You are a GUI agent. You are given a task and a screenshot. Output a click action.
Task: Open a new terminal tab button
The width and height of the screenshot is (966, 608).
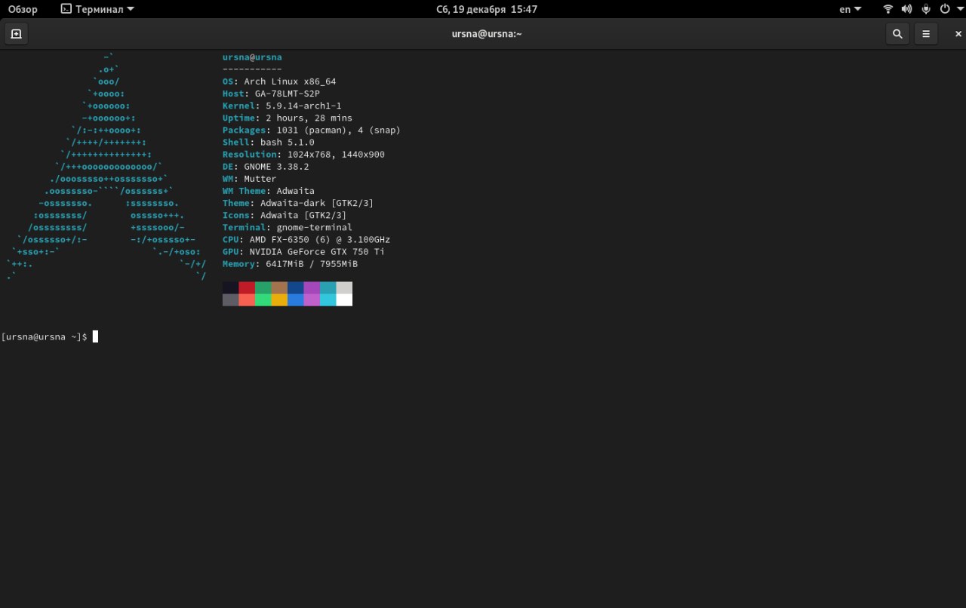[16, 34]
